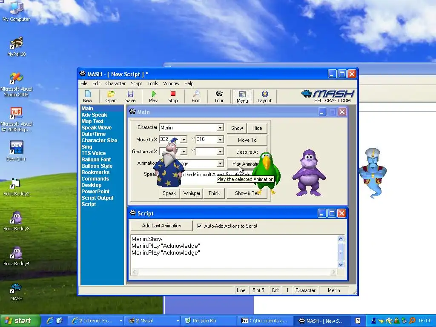This screenshot has height=327, width=436.
Task: Expand the Character dropdown showing Merlin
Action: click(220, 128)
